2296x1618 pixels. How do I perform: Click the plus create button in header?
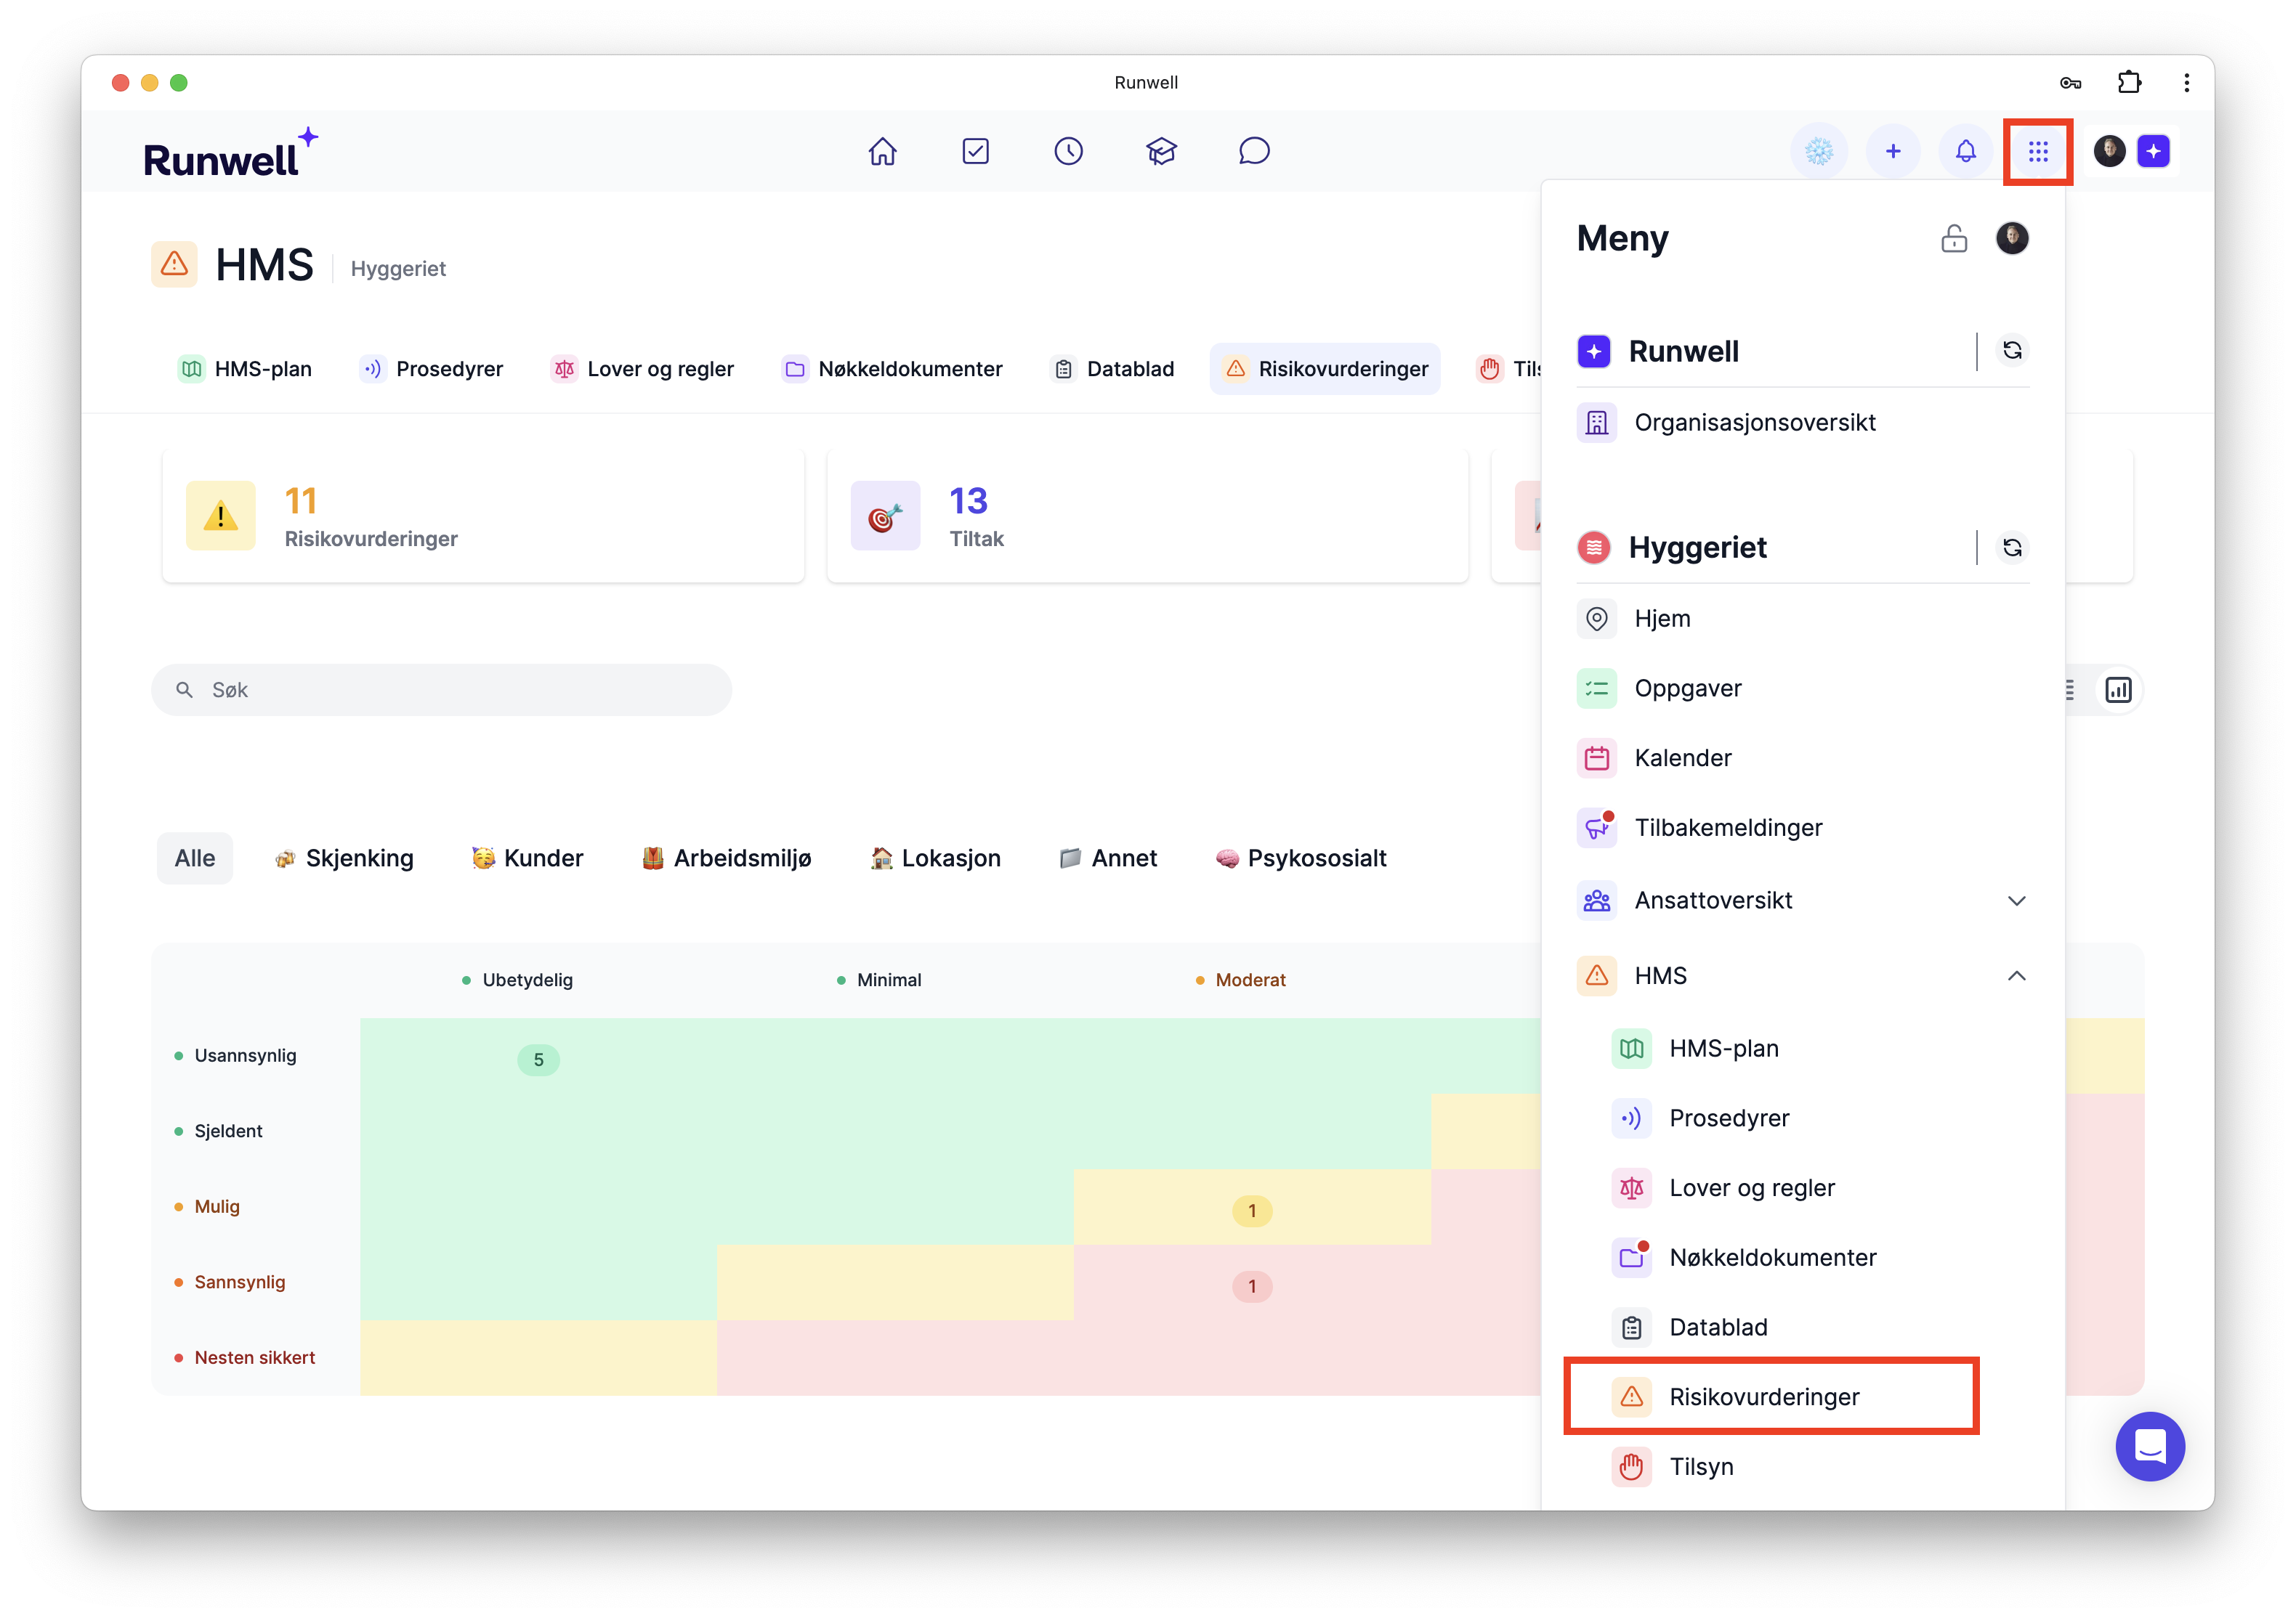1892,151
